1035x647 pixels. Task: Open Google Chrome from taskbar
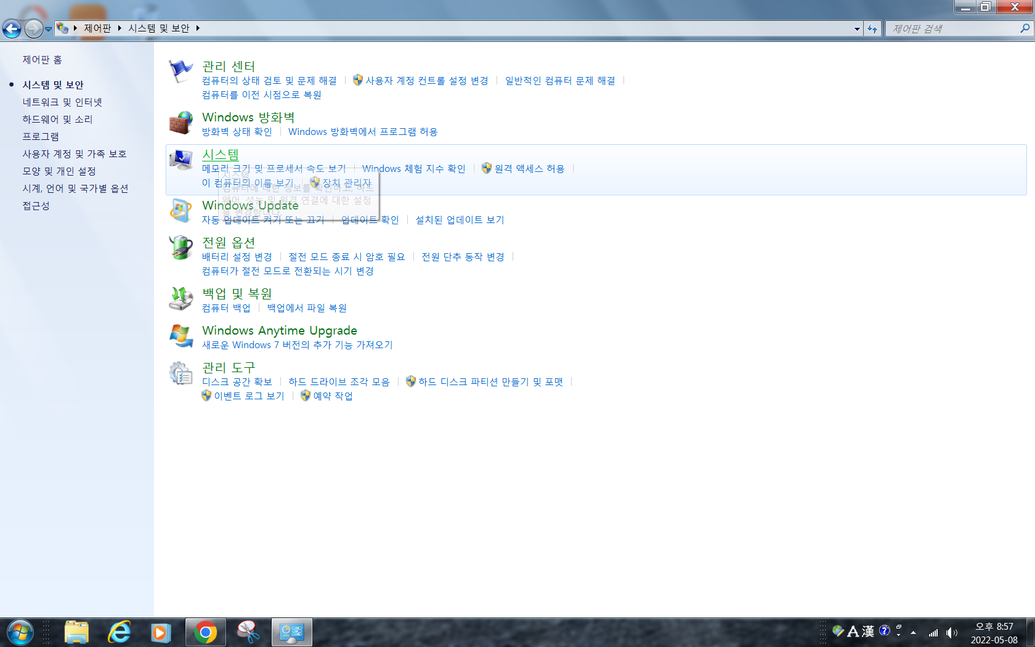(206, 632)
